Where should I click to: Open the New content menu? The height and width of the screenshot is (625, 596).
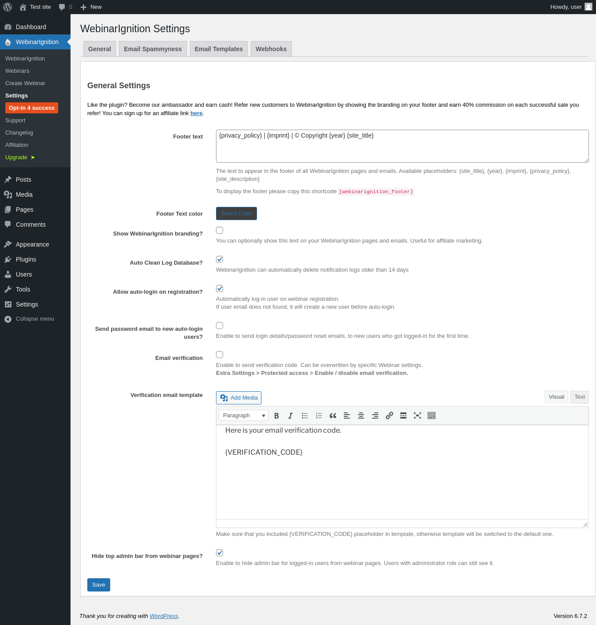pyautogui.click(x=91, y=7)
